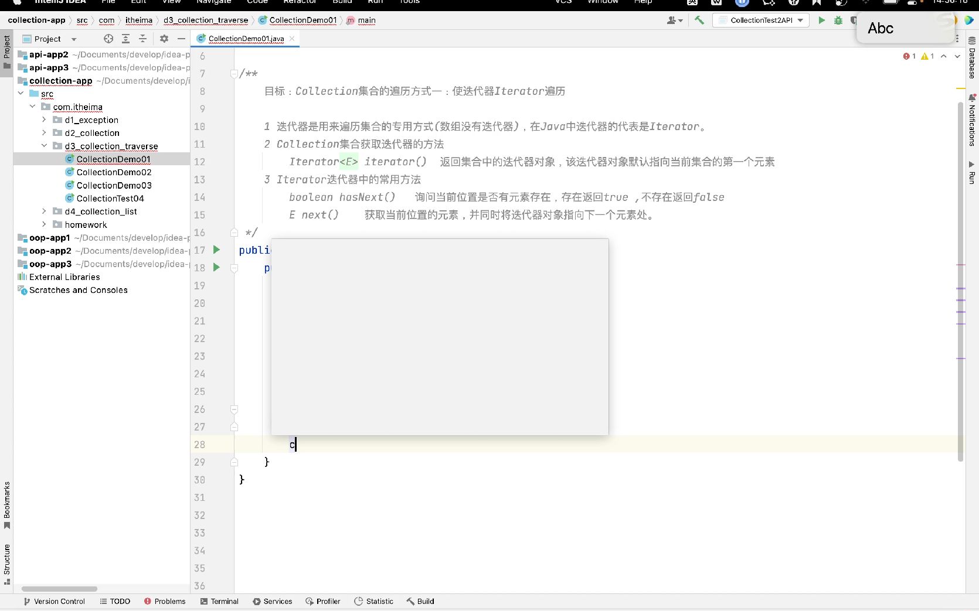
Task: Click the run gutter icon on line 18
Action: [216, 267]
